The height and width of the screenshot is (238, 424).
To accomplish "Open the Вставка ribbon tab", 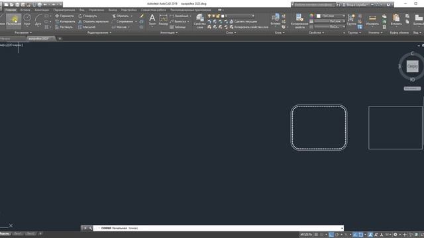I will [x=25, y=10].
